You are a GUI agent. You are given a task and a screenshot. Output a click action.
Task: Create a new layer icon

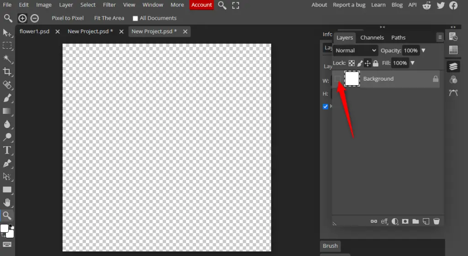click(x=426, y=221)
